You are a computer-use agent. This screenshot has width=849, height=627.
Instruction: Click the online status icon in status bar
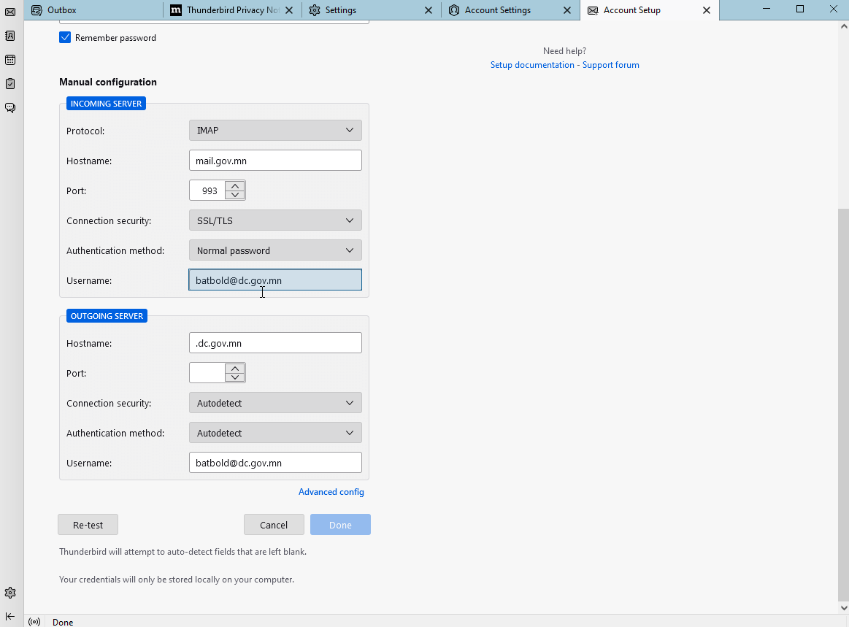34,622
